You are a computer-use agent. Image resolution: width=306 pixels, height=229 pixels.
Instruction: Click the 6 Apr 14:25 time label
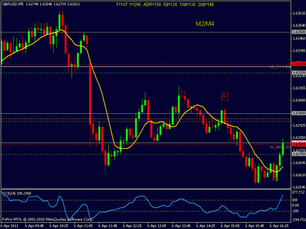point(206,226)
